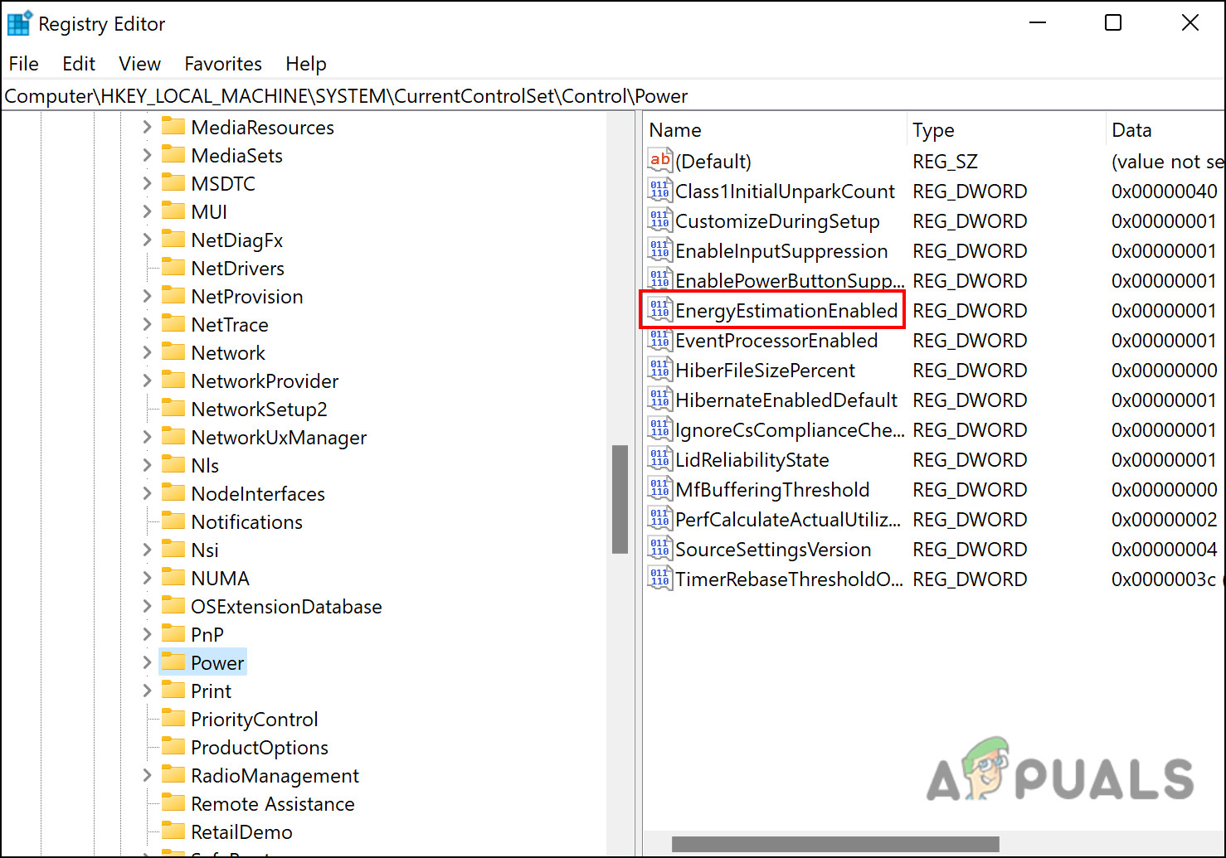Viewport: 1226px width, 858px height.
Task: Expand the MediaResources key
Action: click(147, 127)
